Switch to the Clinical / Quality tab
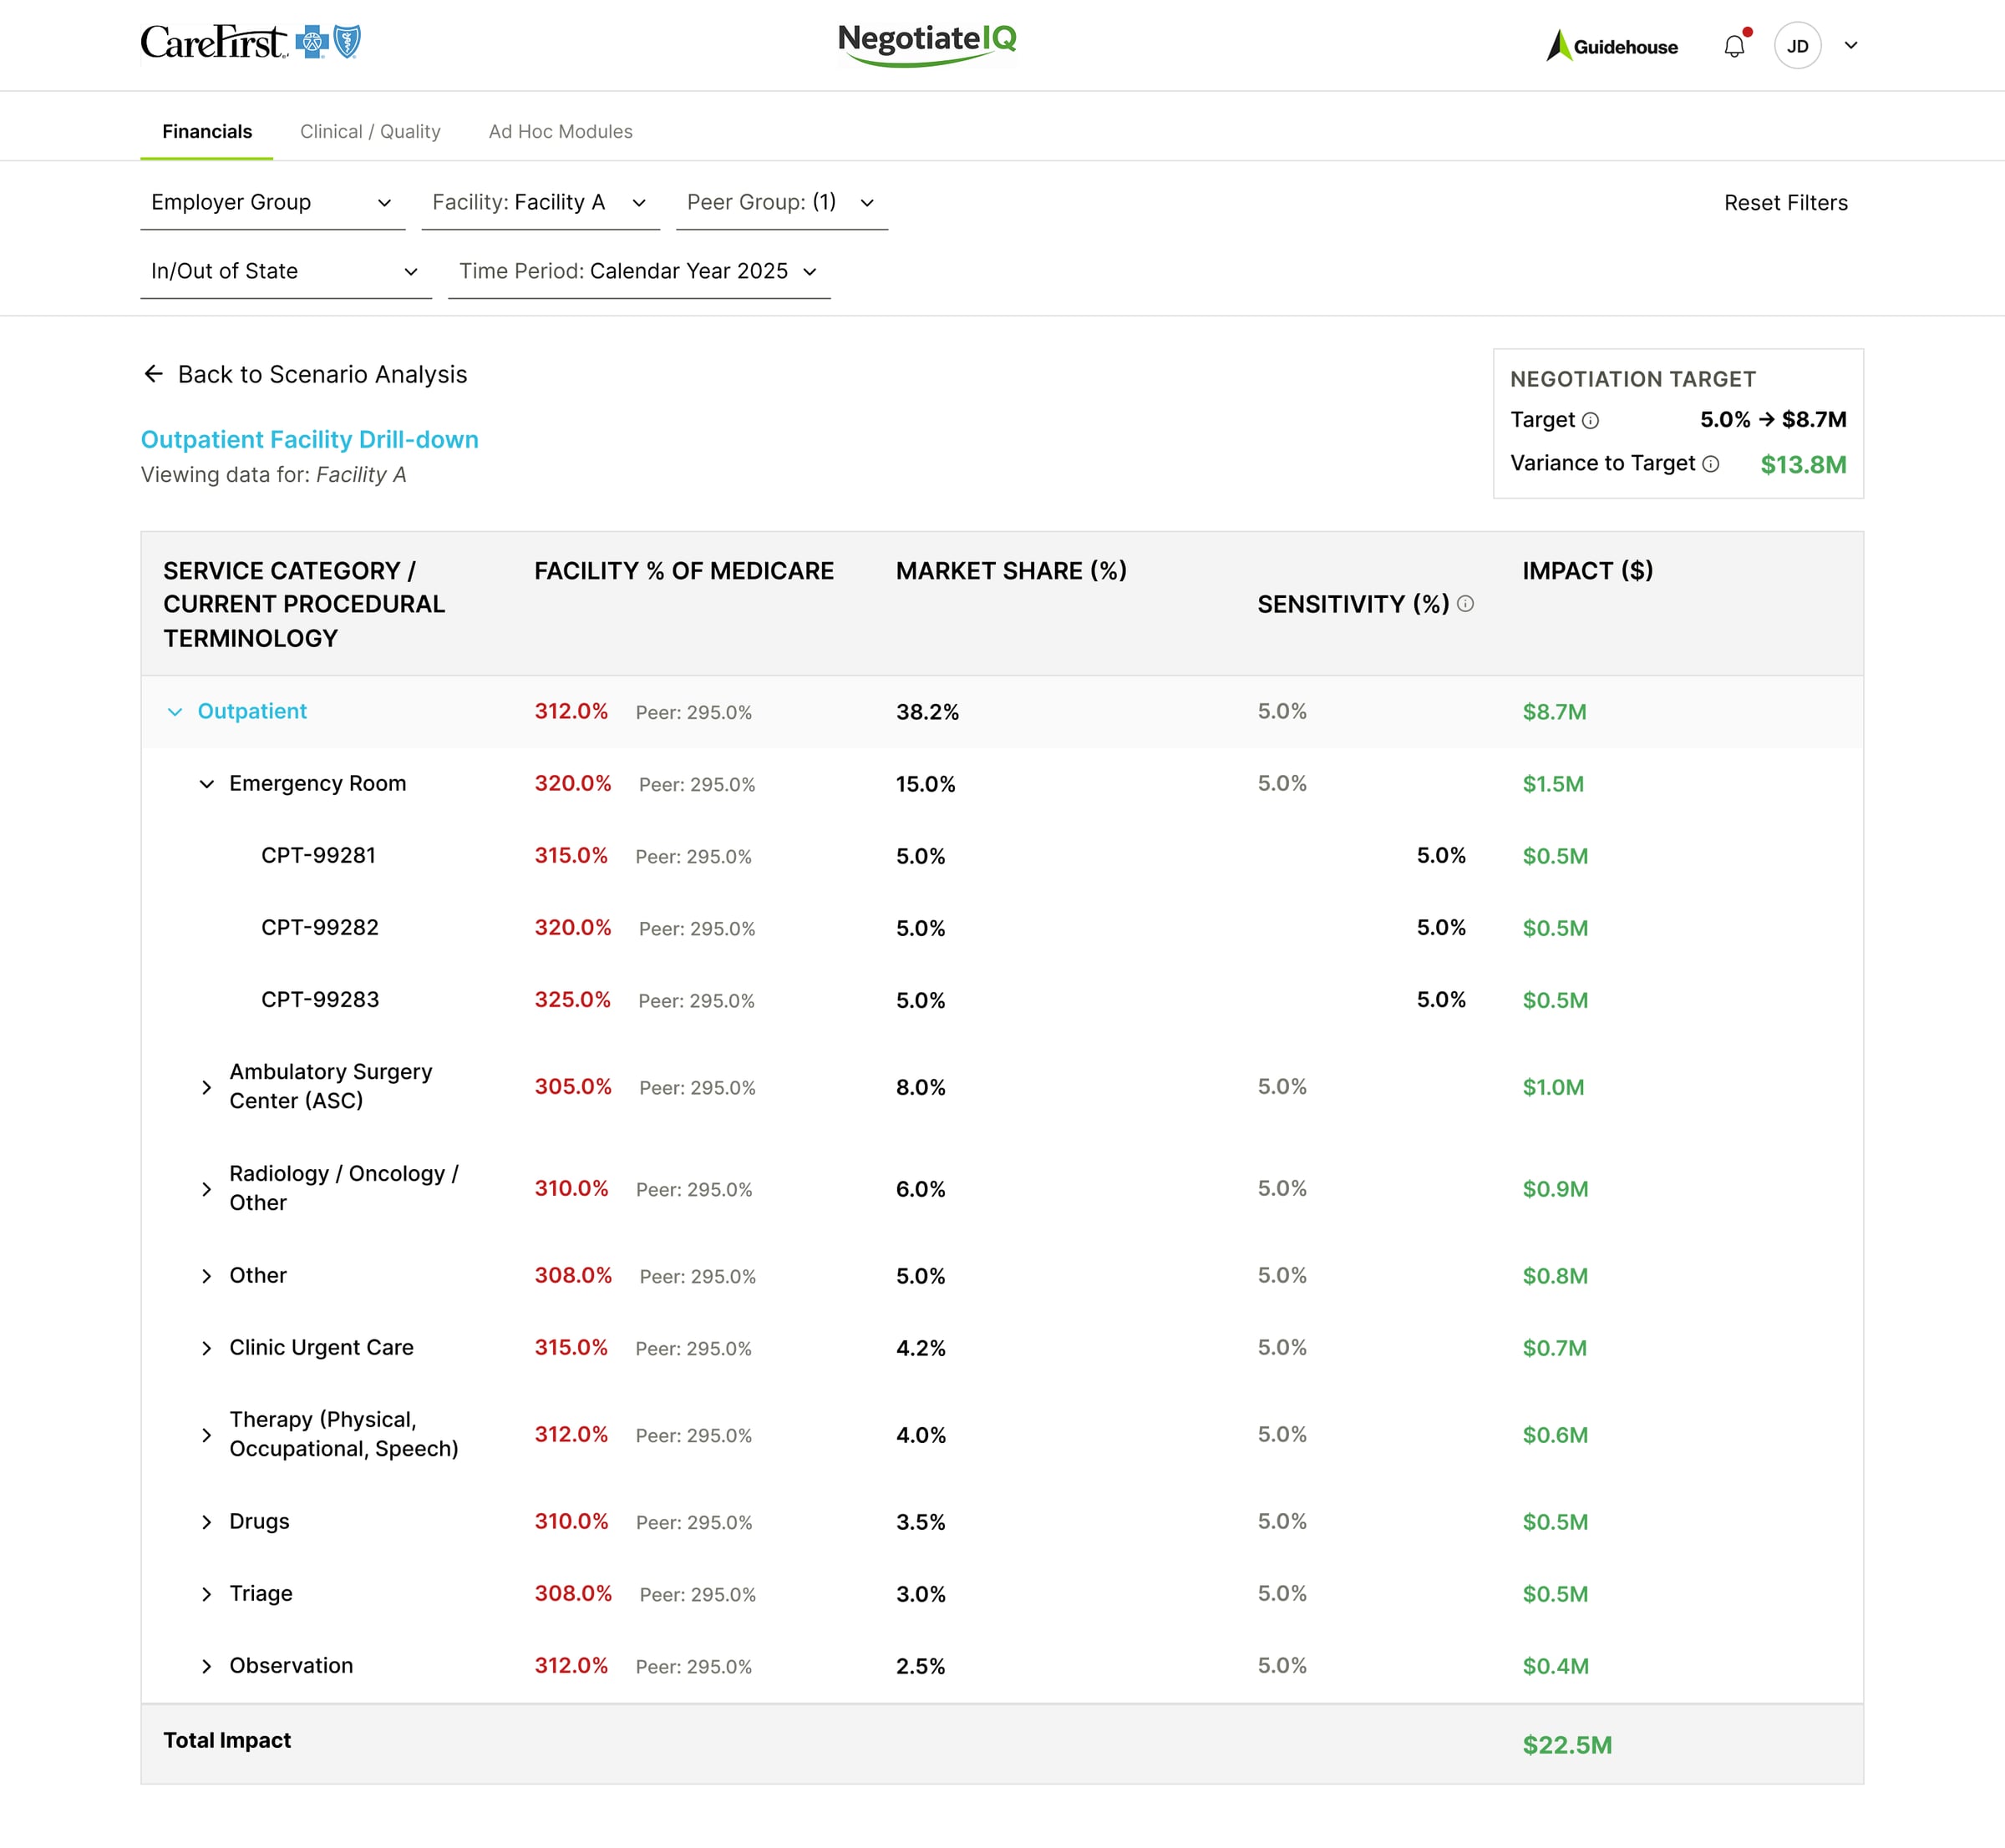This screenshot has width=2005, height=1848. 370,132
